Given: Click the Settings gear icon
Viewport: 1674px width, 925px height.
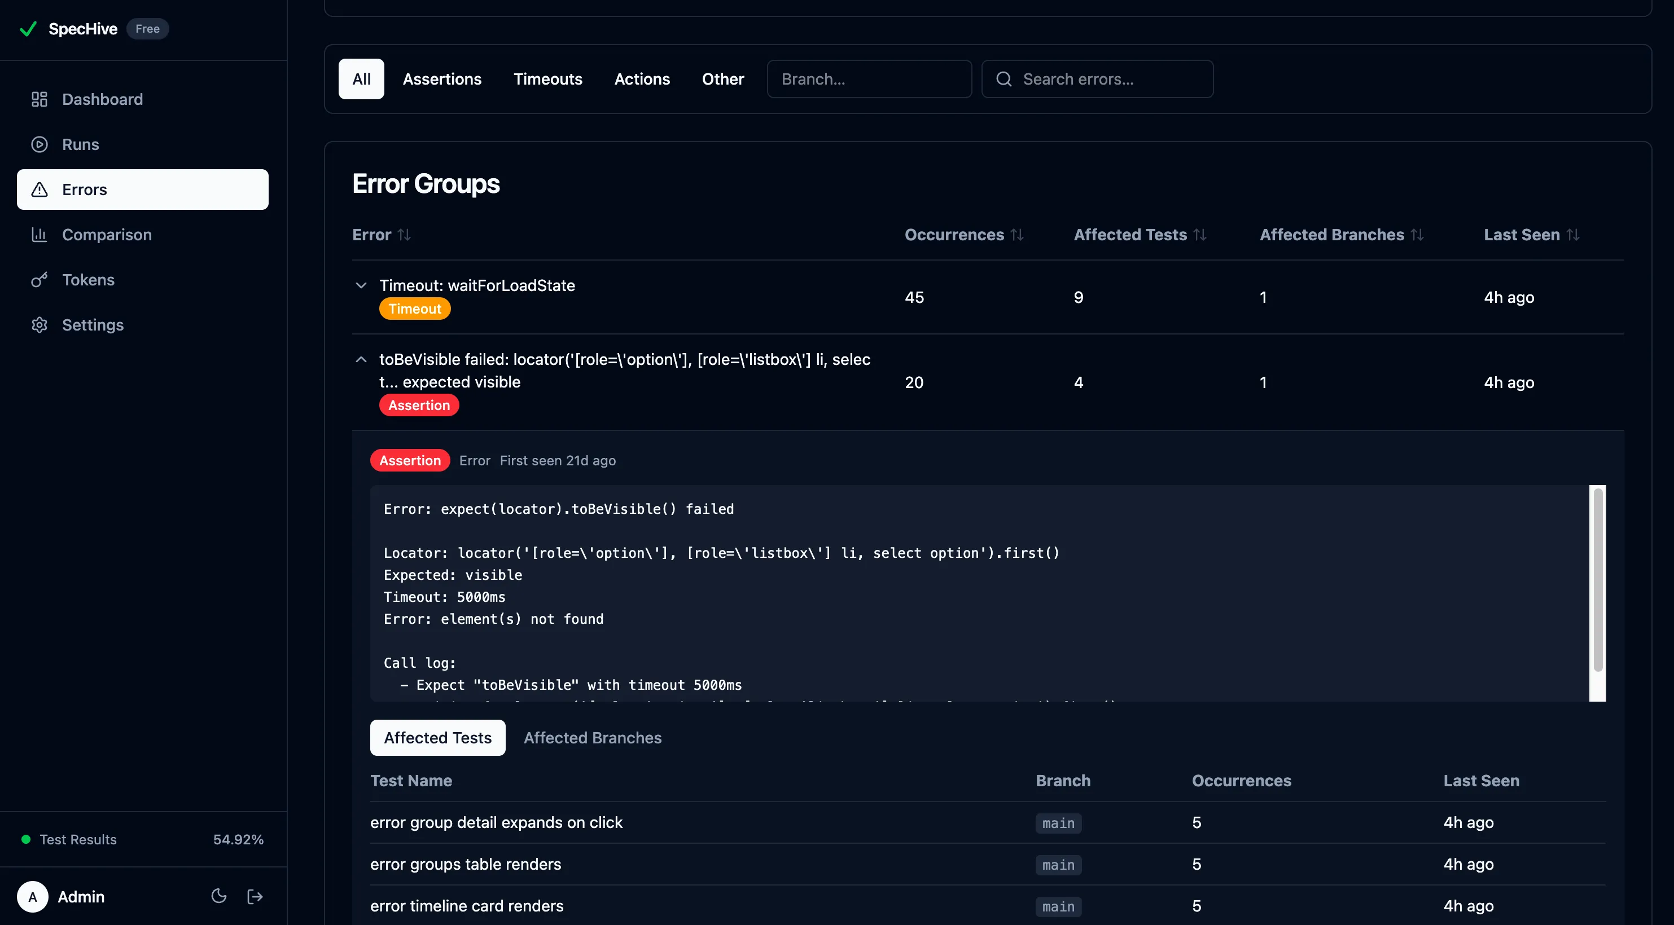Looking at the screenshot, I should tap(40, 325).
